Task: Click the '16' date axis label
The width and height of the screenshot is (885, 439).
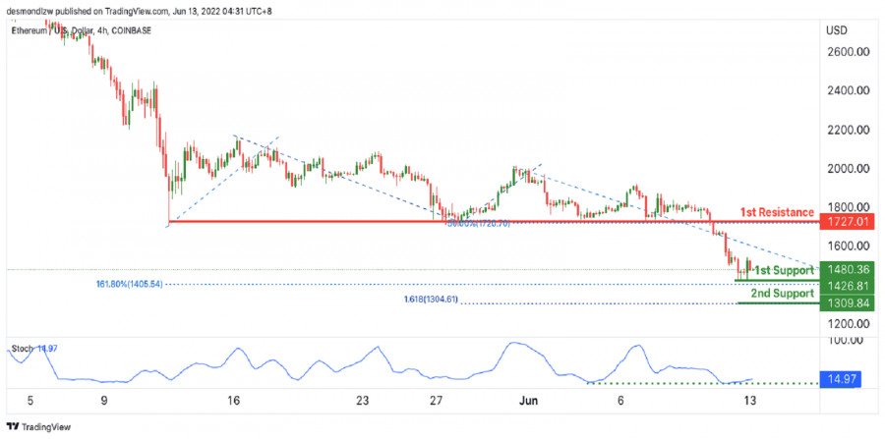Action: (233, 402)
